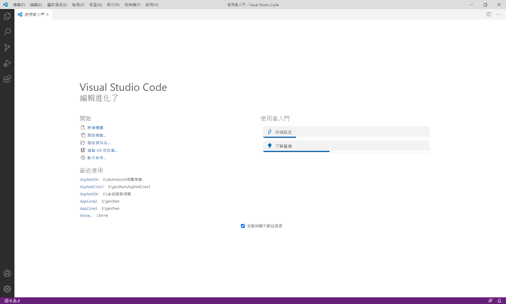Click the 複製 Git 存放庫... link
The height and width of the screenshot is (304, 506).
coord(102,150)
